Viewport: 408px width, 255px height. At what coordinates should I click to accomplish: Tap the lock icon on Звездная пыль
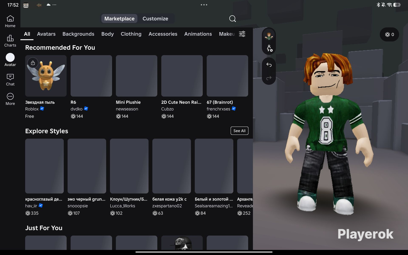33,63
